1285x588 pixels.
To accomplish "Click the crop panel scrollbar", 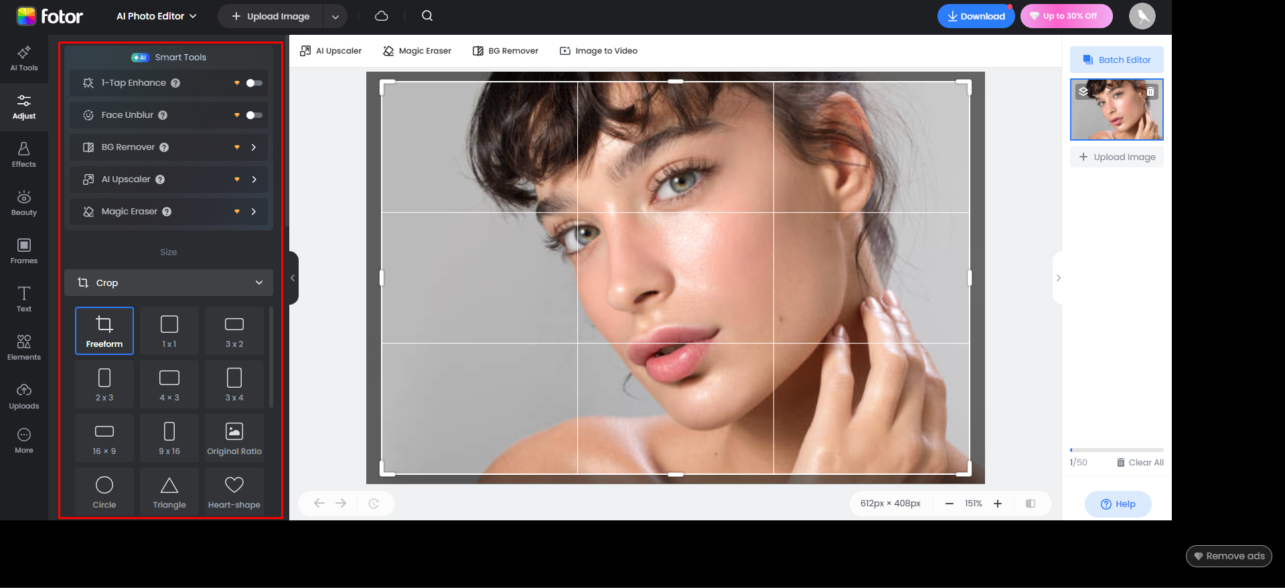I will click(x=271, y=358).
